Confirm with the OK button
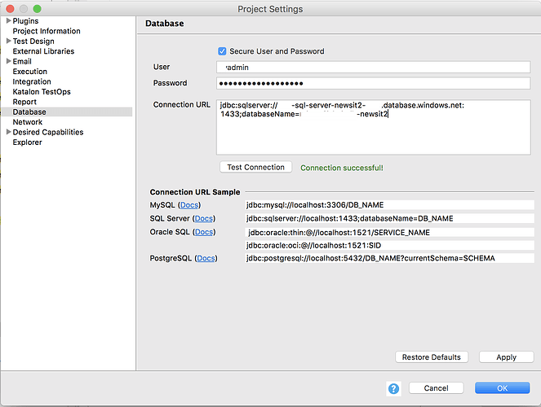This screenshot has width=541, height=407. coord(502,388)
